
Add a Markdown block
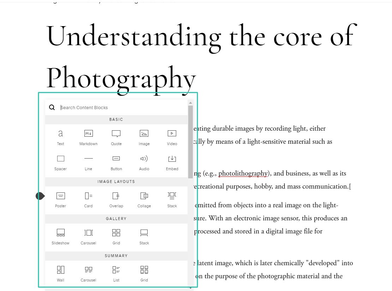click(88, 137)
